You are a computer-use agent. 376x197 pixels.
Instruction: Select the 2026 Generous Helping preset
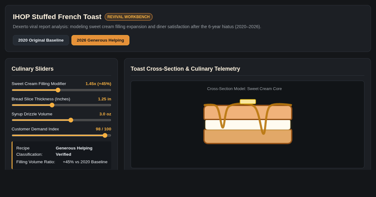point(100,40)
